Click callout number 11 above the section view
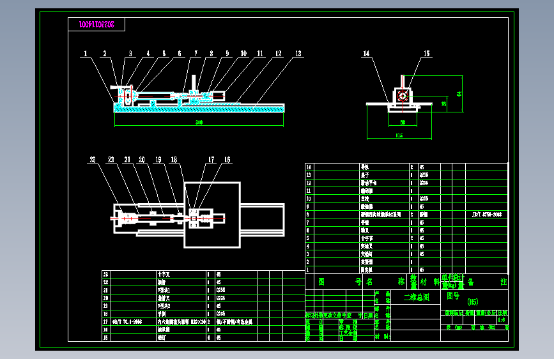This screenshot has width=554, height=359. click(260, 54)
